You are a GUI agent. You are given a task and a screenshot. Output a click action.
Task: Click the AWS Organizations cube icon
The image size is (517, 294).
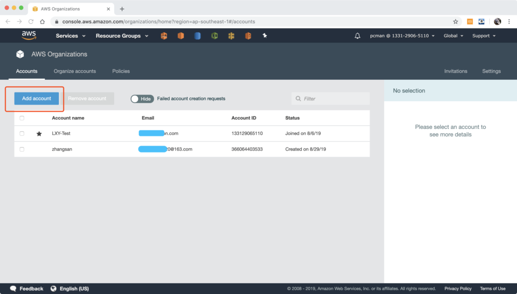pos(20,54)
